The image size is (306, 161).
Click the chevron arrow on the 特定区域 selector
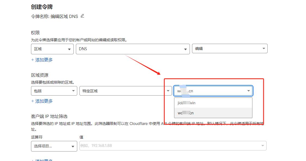pos(168,91)
